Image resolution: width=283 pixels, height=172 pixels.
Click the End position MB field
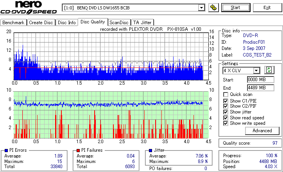(x=261, y=88)
